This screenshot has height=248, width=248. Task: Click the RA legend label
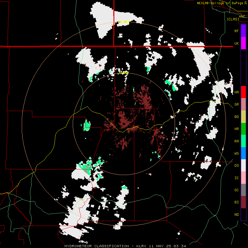coord(236,141)
